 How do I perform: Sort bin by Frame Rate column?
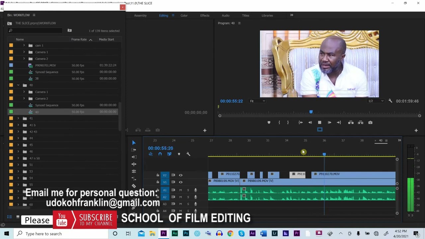coord(79,40)
